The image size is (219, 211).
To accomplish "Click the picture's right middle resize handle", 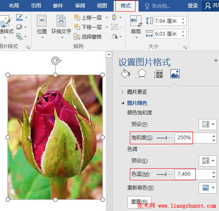I will tap(103, 138).
